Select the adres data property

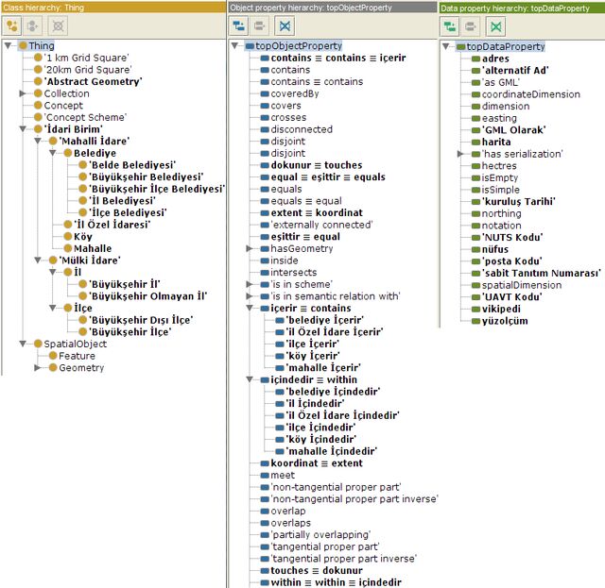point(491,59)
